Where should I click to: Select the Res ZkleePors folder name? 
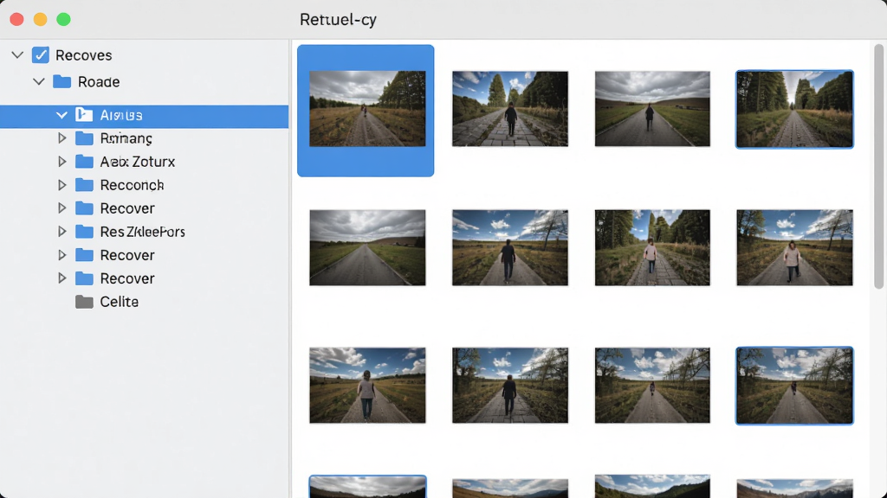[143, 232]
